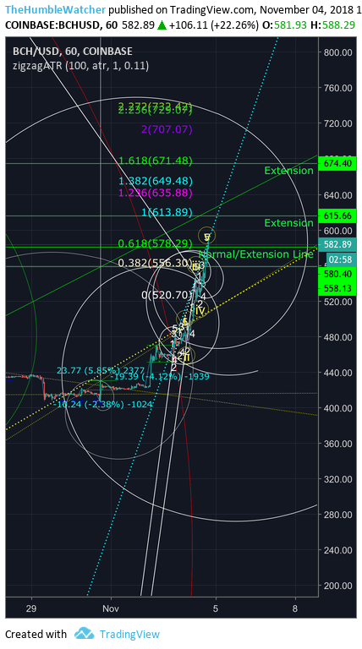Click the 0(520.70) Fibonacci label
This screenshot has width=362, height=649.
(167, 295)
